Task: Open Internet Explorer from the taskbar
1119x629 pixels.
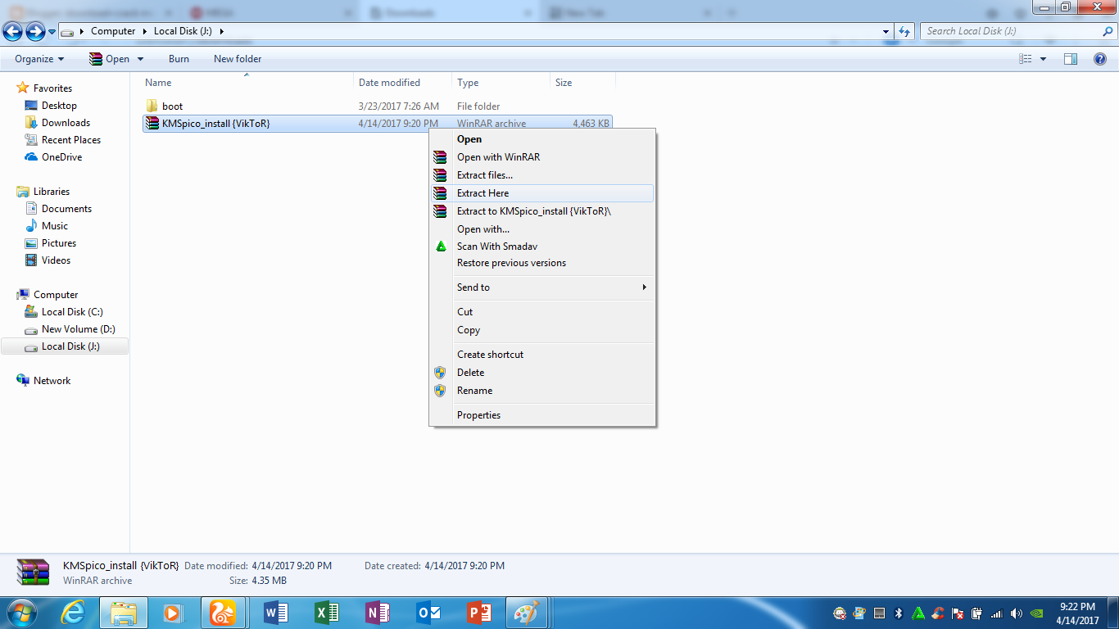Action: tap(73, 613)
